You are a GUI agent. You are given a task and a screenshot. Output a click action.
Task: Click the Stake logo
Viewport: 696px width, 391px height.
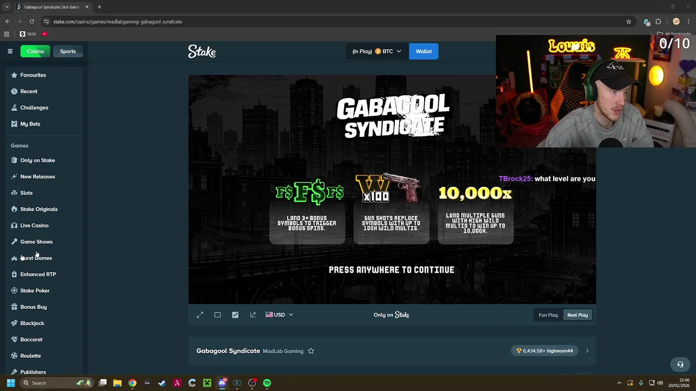click(x=202, y=52)
